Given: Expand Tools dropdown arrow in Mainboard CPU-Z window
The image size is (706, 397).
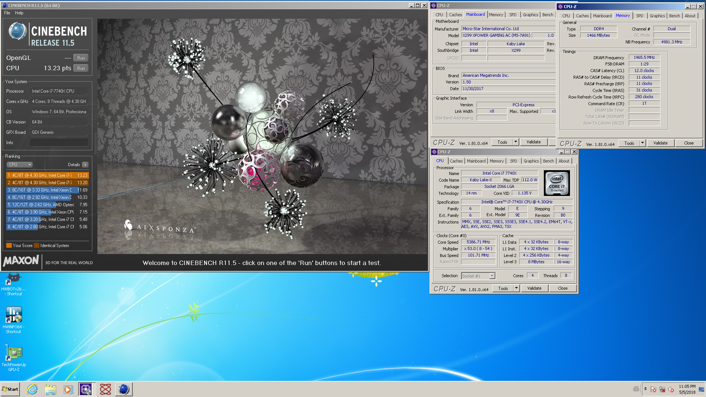Looking at the screenshot, I should pyautogui.click(x=516, y=142).
